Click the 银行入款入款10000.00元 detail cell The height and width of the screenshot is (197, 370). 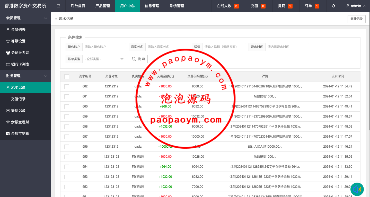click(265, 147)
